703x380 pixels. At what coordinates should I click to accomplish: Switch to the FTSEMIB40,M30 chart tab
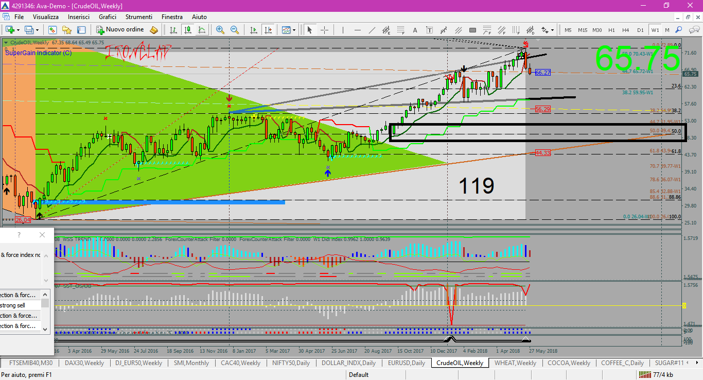[x=30, y=363]
